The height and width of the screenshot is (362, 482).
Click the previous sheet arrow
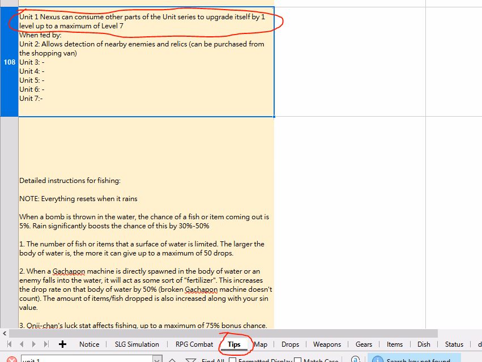(x=22, y=344)
